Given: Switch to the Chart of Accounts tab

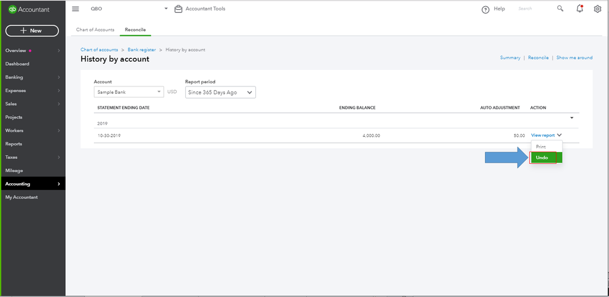Looking at the screenshot, I should click(95, 30).
